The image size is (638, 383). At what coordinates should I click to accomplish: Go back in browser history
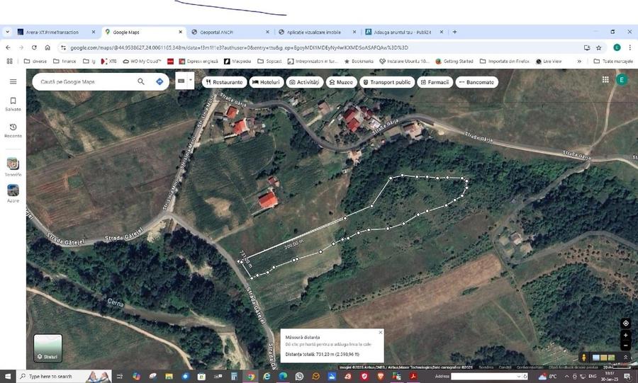(x=8, y=47)
